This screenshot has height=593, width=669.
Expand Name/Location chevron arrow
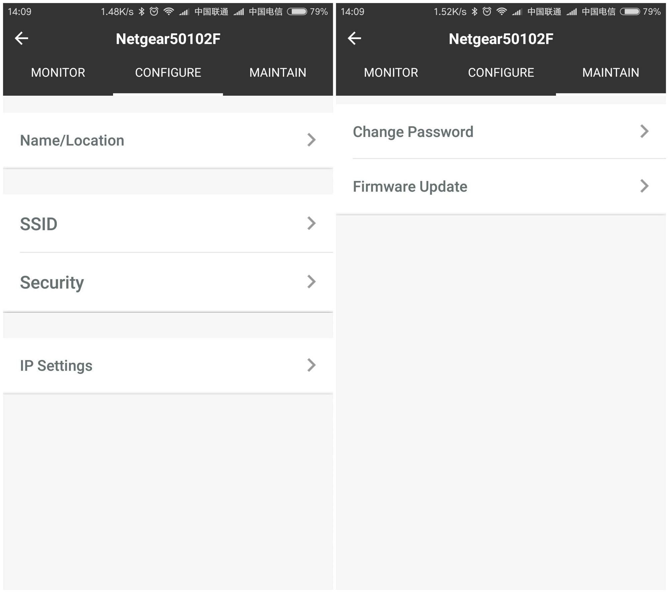[311, 140]
